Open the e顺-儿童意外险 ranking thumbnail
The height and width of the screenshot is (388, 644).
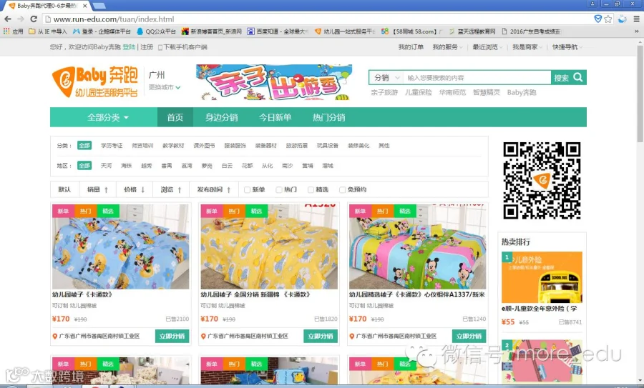click(542, 277)
